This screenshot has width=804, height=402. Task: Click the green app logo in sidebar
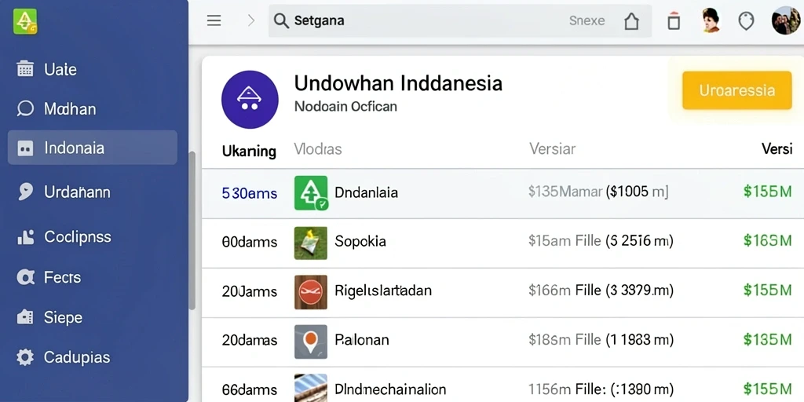pos(25,21)
